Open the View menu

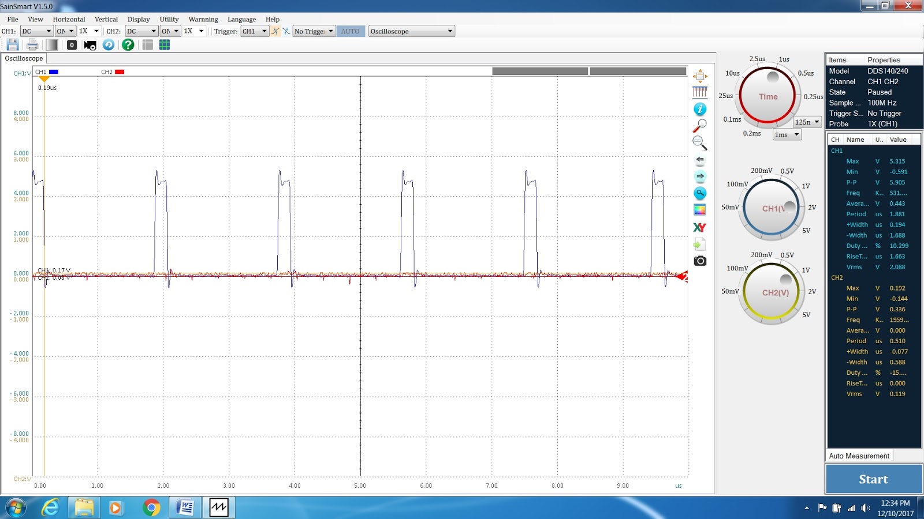[x=36, y=19]
